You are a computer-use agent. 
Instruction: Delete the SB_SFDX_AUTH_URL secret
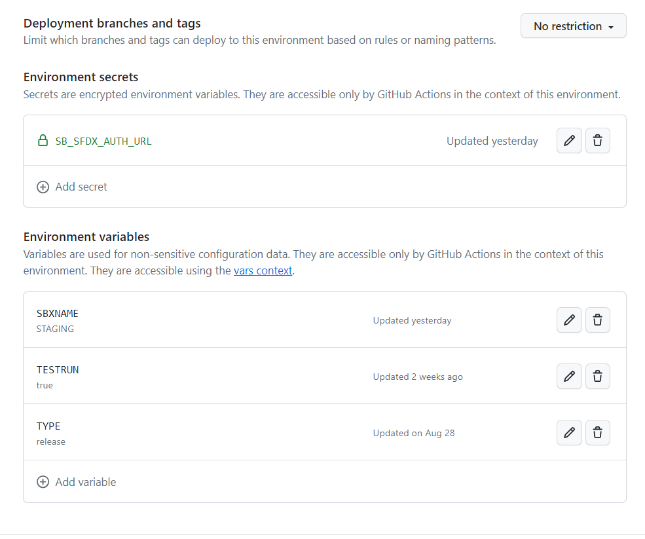point(597,141)
